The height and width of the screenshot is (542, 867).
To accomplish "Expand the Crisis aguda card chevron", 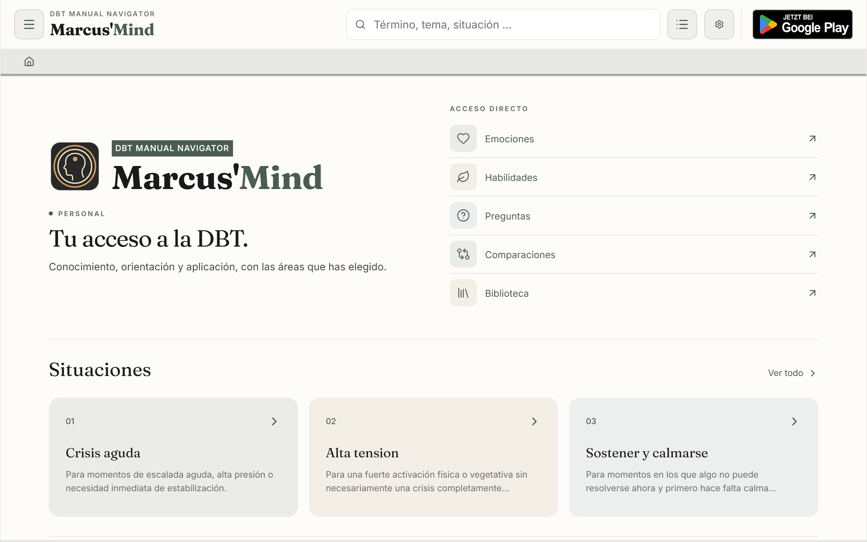I will [274, 421].
